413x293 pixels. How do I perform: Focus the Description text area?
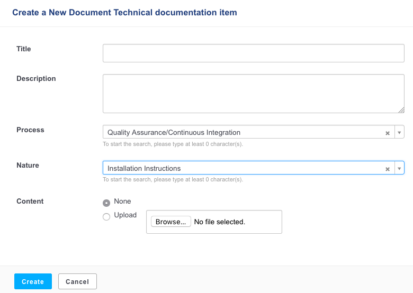coord(254,94)
